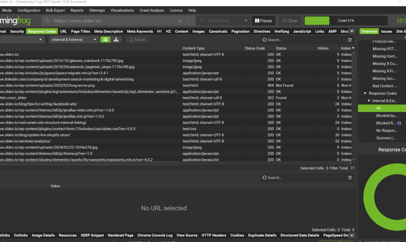This screenshot has height=242, width=406.
Task: Open the Configuration menu
Action: pos(29,10)
